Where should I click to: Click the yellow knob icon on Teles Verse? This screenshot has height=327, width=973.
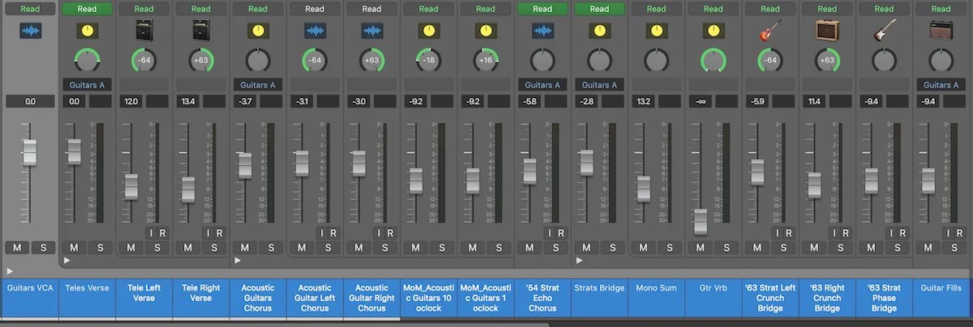pos(87,32)
